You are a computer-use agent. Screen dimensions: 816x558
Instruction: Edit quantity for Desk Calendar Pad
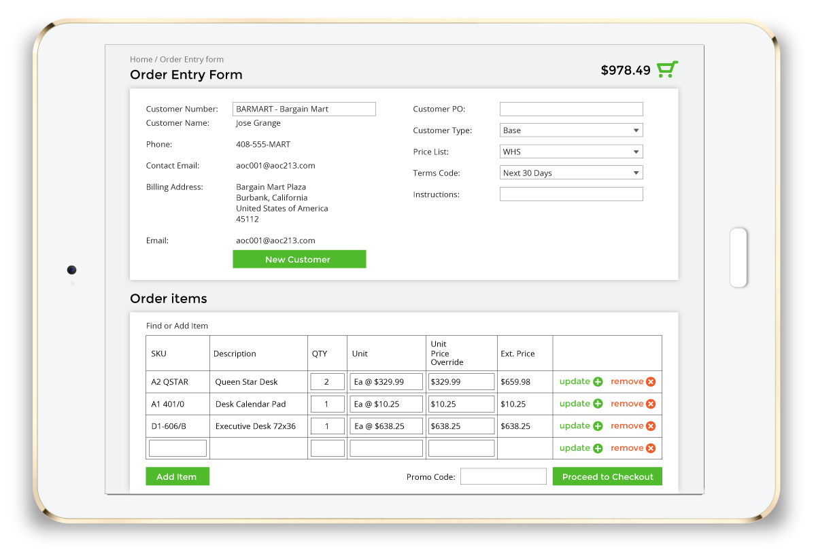click(x=327, y=404)
